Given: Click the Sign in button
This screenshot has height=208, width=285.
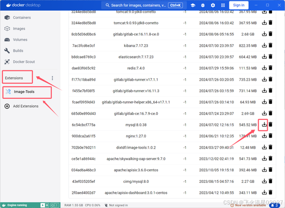Looking at the screenshot, I should point(239,5).
